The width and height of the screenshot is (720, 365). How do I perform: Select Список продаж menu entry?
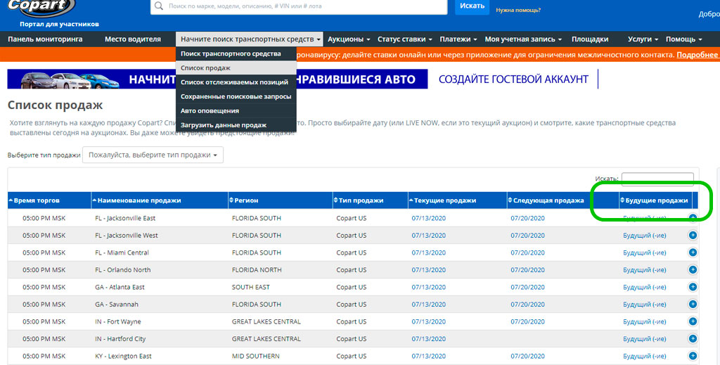coord(236,68)
